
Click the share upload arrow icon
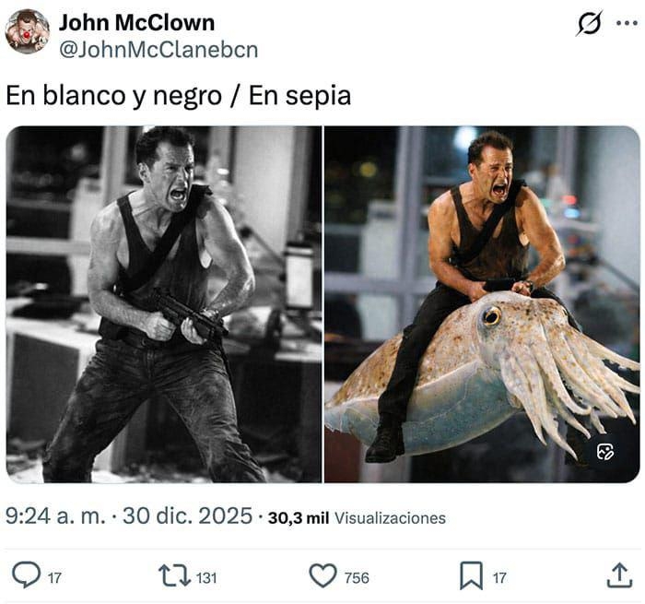coord(619,575)
